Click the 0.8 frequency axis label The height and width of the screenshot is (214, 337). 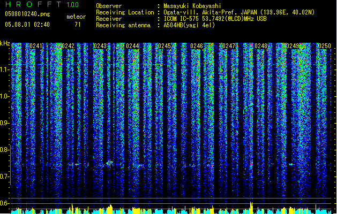[x=4, y=150]
